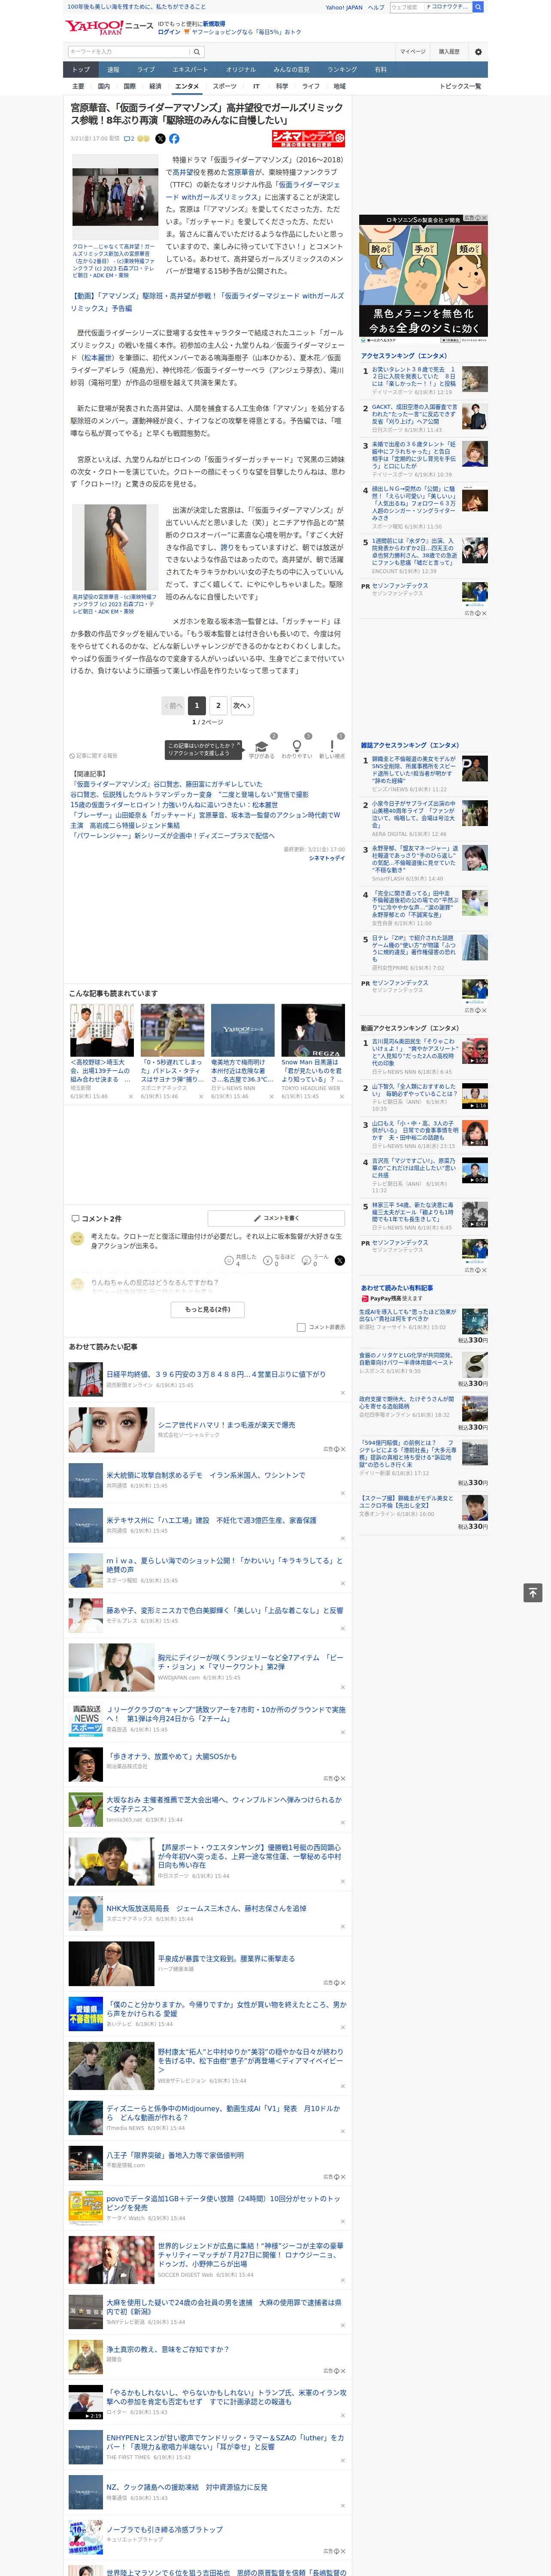Click the シネマトゥデイ publisher logo

click(x=308, y=139)
